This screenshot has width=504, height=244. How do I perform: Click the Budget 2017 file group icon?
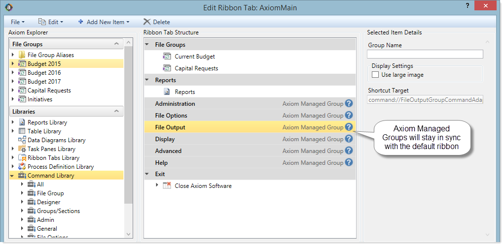pos(22,82)
